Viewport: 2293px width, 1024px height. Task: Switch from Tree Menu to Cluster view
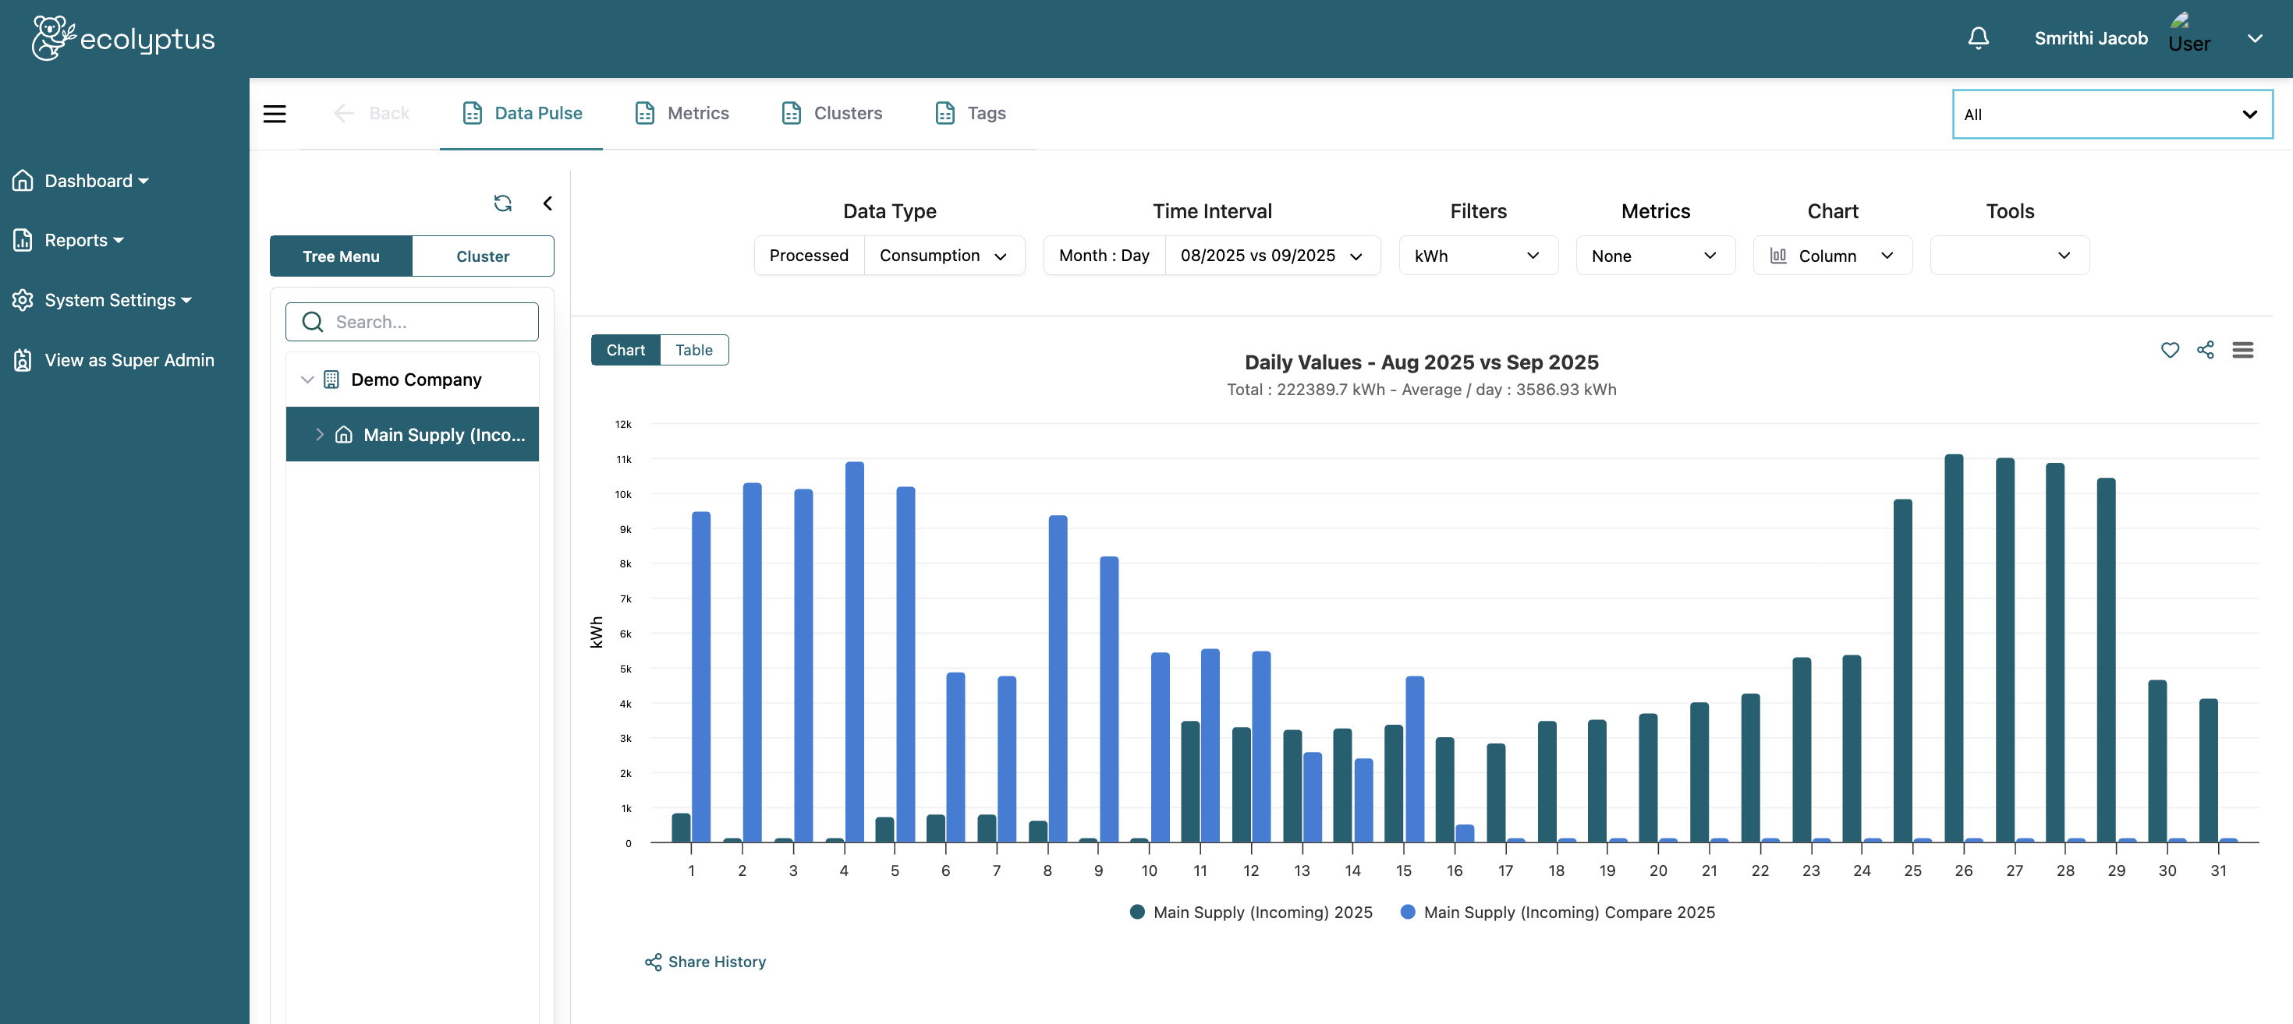click(483, 256)
